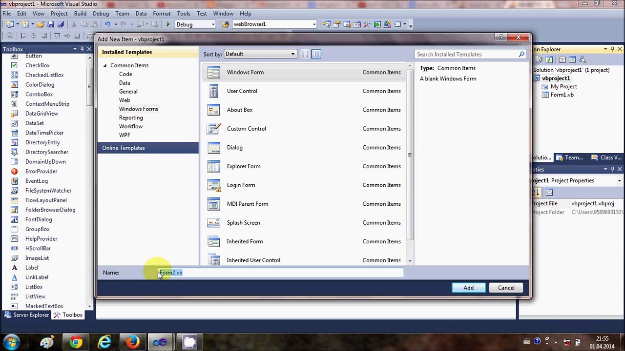Viewport: 625px width, 351px height.
Task: Open the File menu
Action: click(7, 14)
